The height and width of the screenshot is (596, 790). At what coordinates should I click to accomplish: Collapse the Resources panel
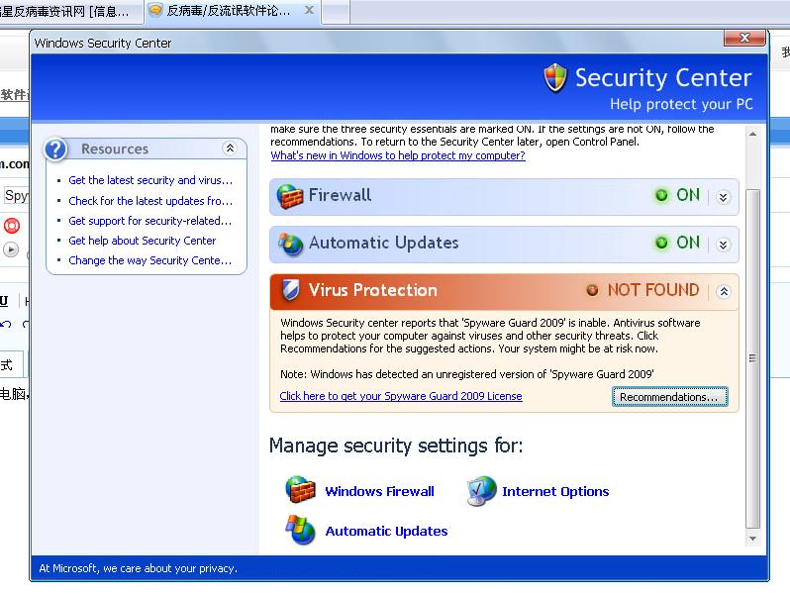point(230,149)
